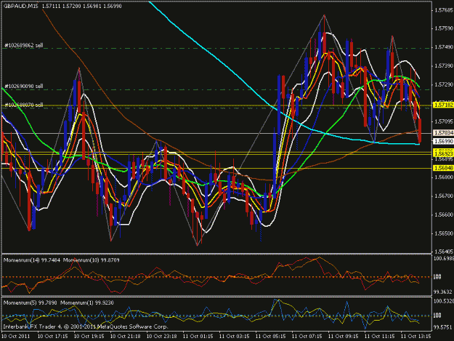Click the 1.56600 price scale label

tap(444, 214)
